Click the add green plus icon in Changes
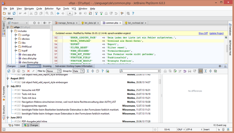Viewport: 234px width, 133px height. click(x=107, y=71)
